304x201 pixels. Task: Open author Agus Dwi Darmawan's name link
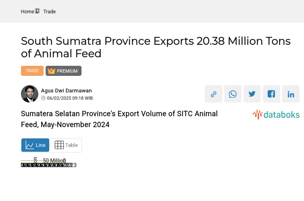click(66, 90)
